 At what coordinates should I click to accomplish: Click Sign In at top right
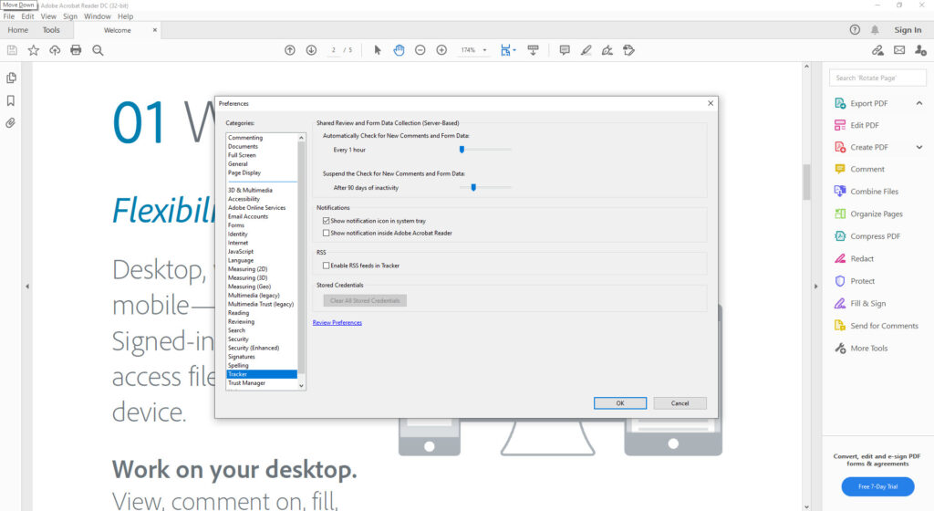(x=908, y=30)
